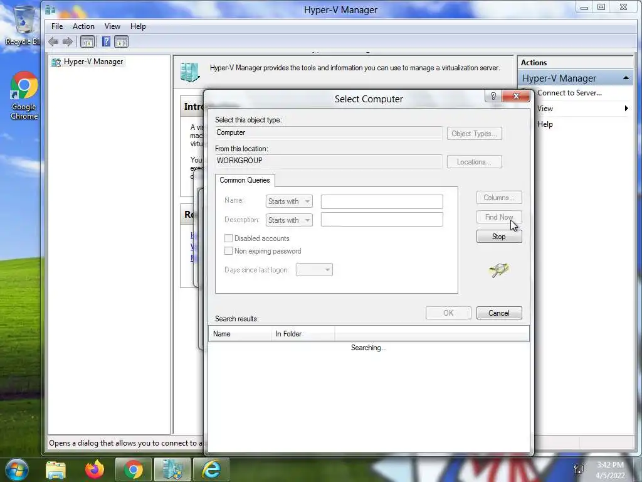Stop the computer search
This screenshot has width=642, height=482.
coord(499,237)
